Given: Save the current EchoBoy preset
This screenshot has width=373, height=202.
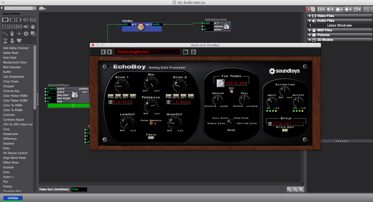Looking at the screenshot, I should point(186,52).
